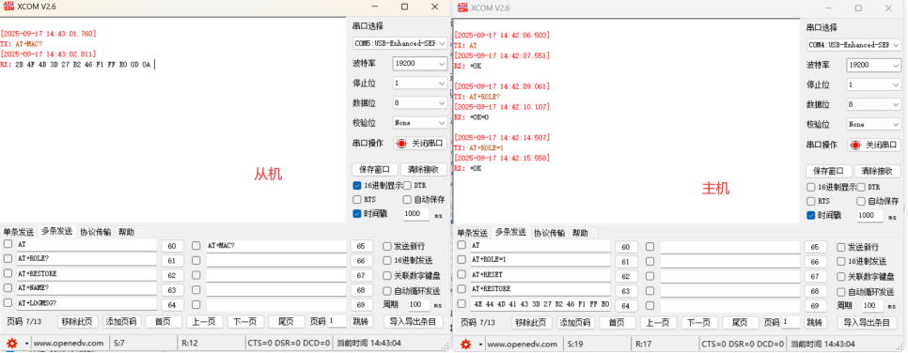Open the settings gear in COM5 window
Image resolution: width=908 pixels, height=353 pixels.
point(12,344)
